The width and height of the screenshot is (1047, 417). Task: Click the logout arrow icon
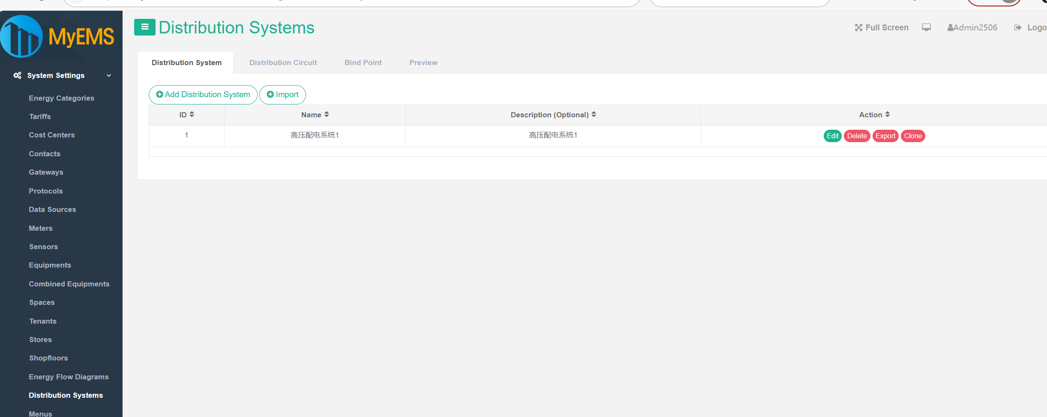click(1017, 28)
